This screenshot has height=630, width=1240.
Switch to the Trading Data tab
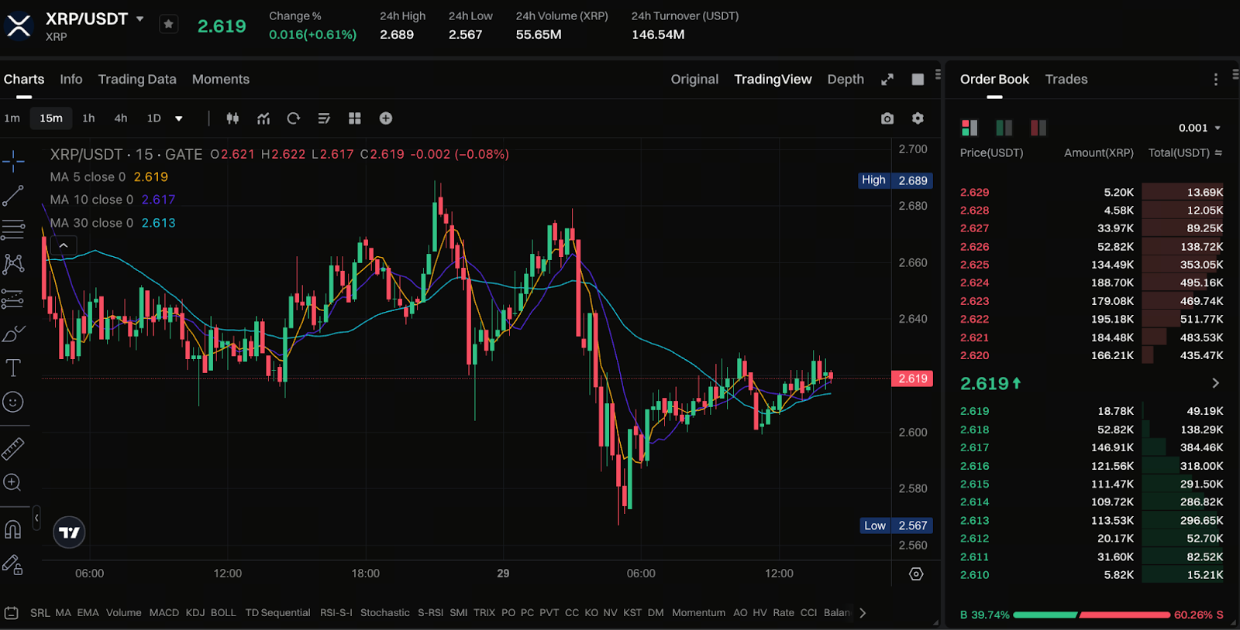[137, 79]
